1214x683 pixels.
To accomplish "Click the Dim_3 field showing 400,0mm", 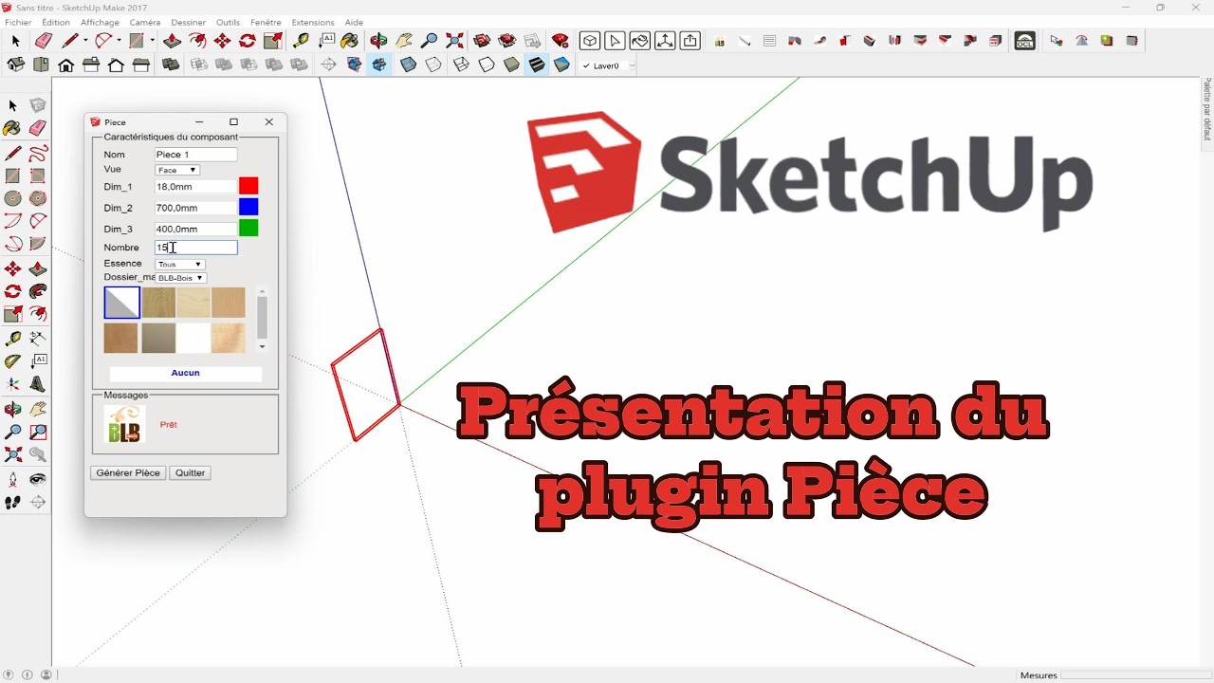I will pos(195,229).
